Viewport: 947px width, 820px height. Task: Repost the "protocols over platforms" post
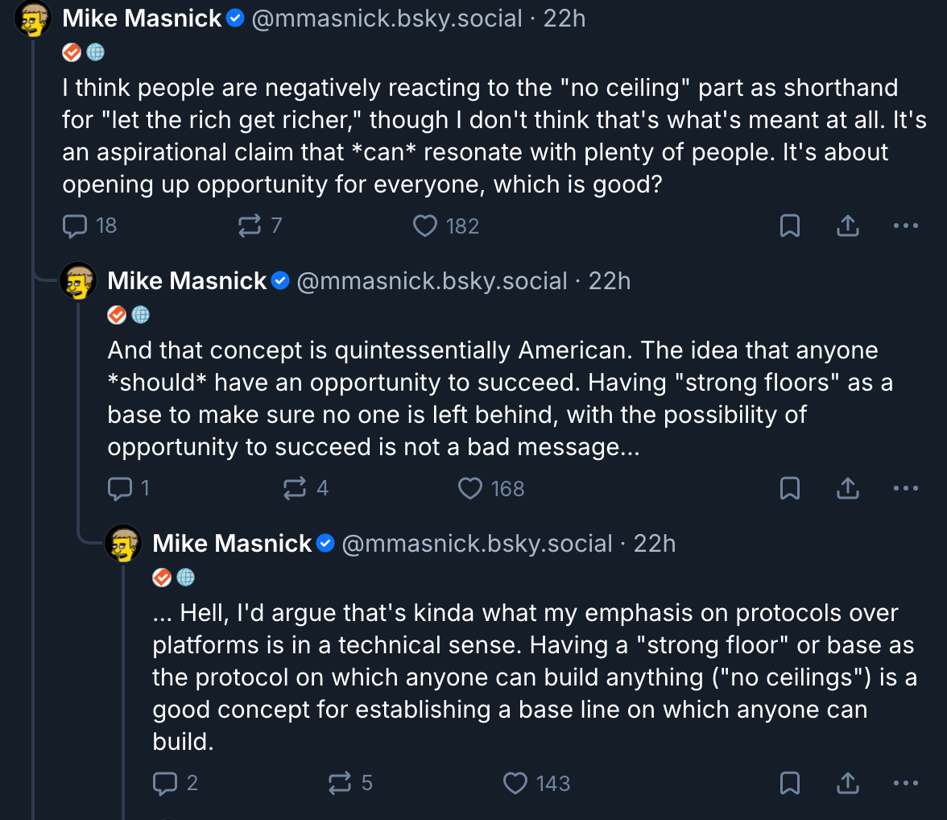click(341, 783)
